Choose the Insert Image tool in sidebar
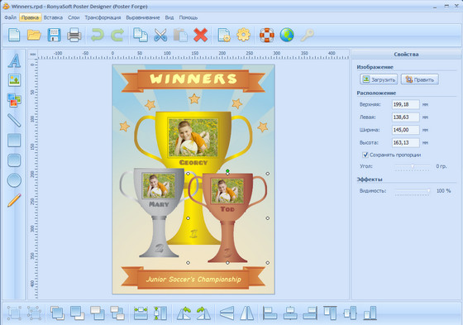This screenshot has height=325, width=463. 15,80
